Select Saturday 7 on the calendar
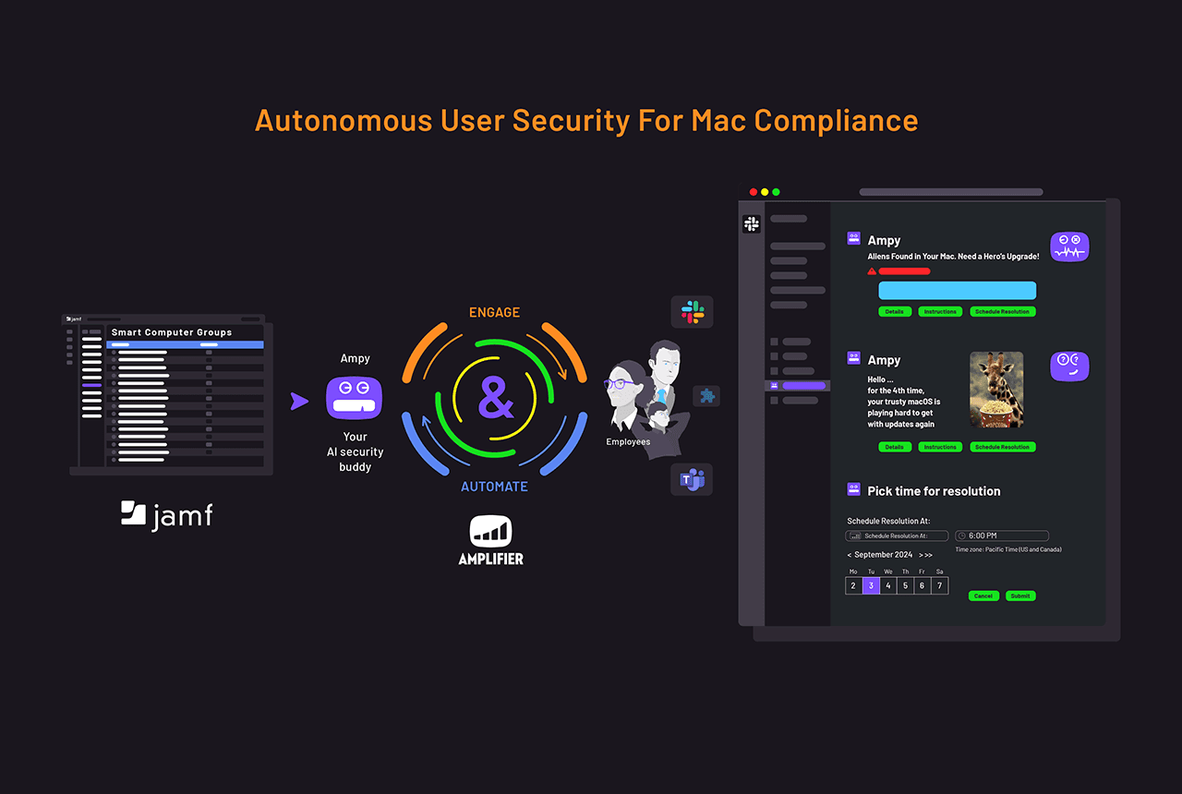The width and height of the screenshot is (1182, 794). click(939, 585)
